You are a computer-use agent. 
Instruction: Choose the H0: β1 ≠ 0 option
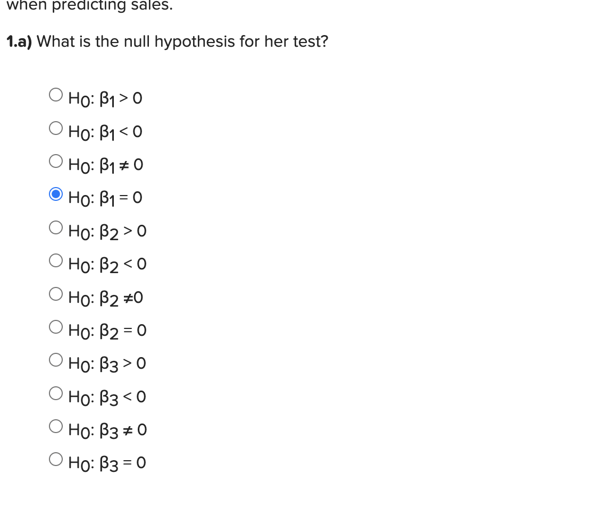[x=55, y=160]
